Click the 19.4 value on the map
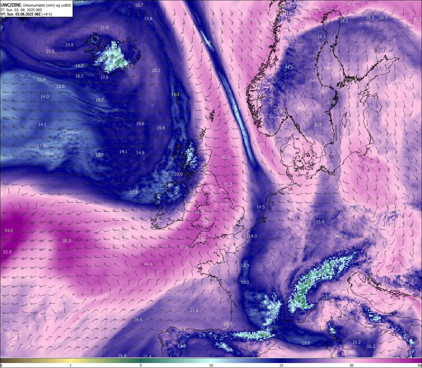The height and width of the screenshot is (368, 422). tap(138, 319)
